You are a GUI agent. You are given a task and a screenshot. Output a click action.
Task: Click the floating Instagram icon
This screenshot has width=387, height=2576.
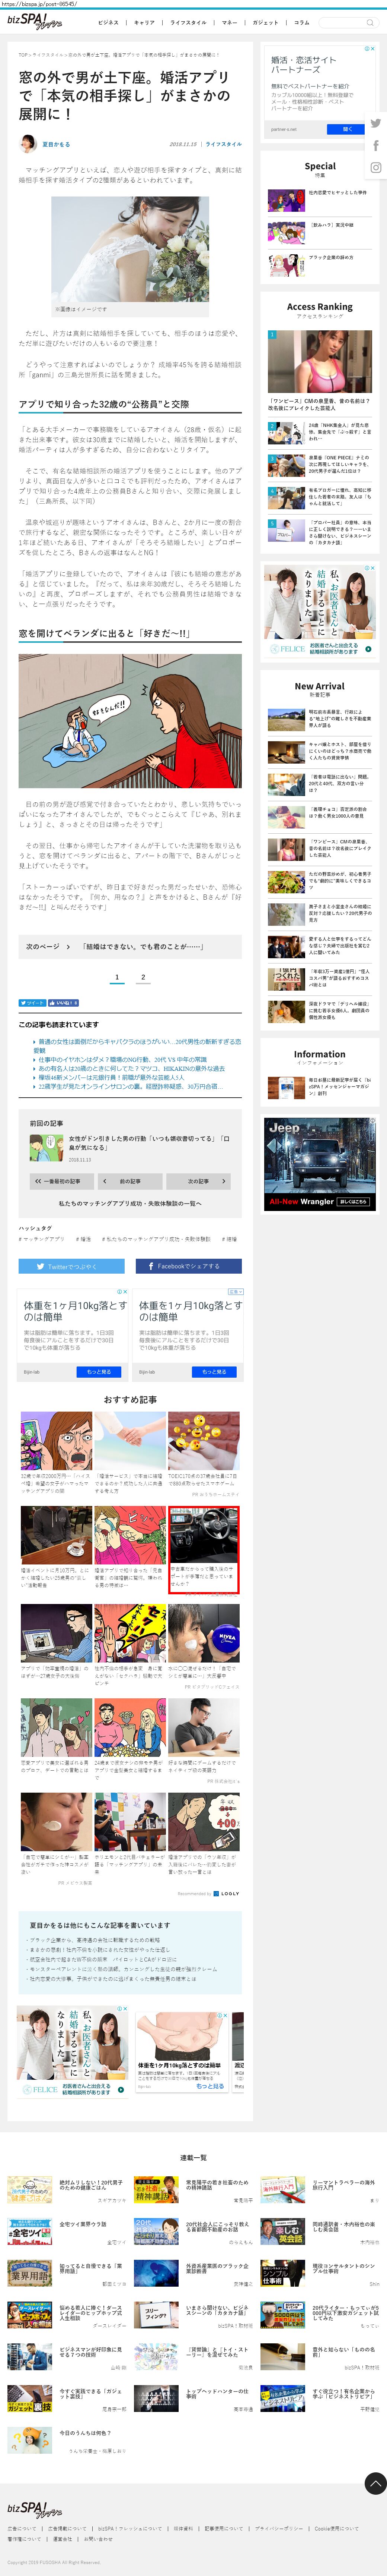coord(376,168)
